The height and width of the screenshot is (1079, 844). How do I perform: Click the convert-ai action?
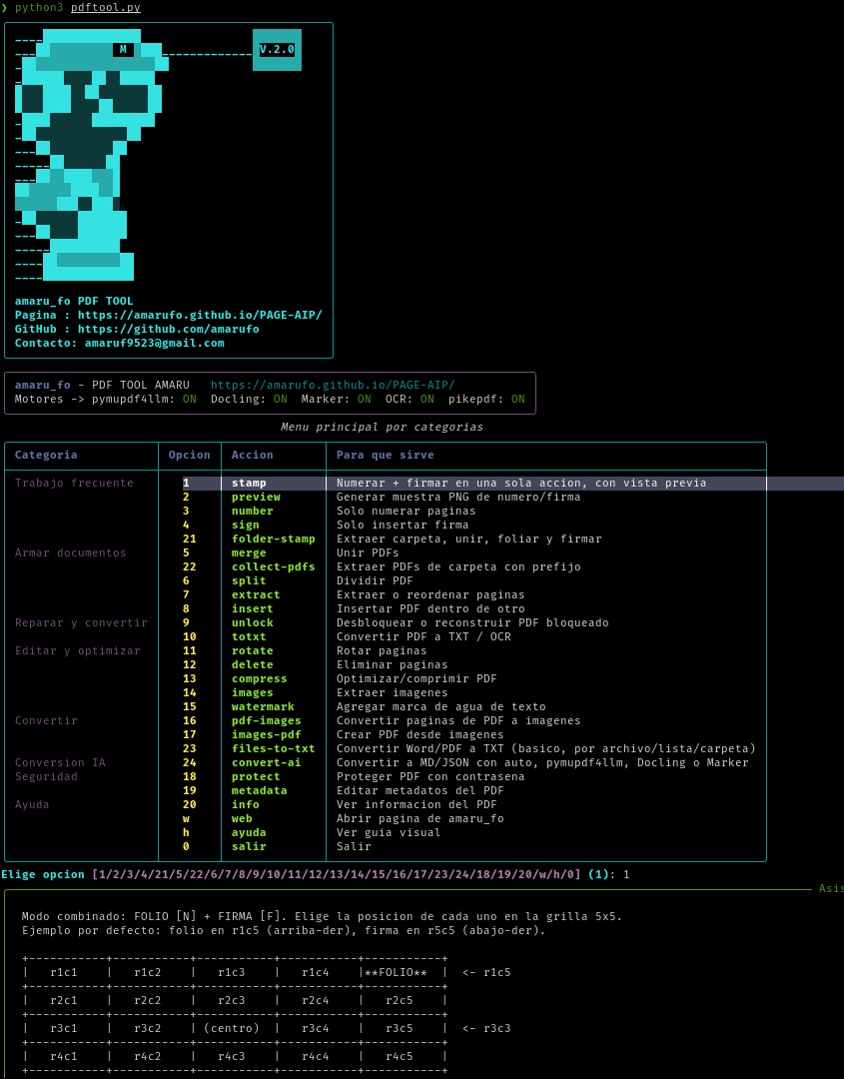pyautogui.click(x=267, y=762)
